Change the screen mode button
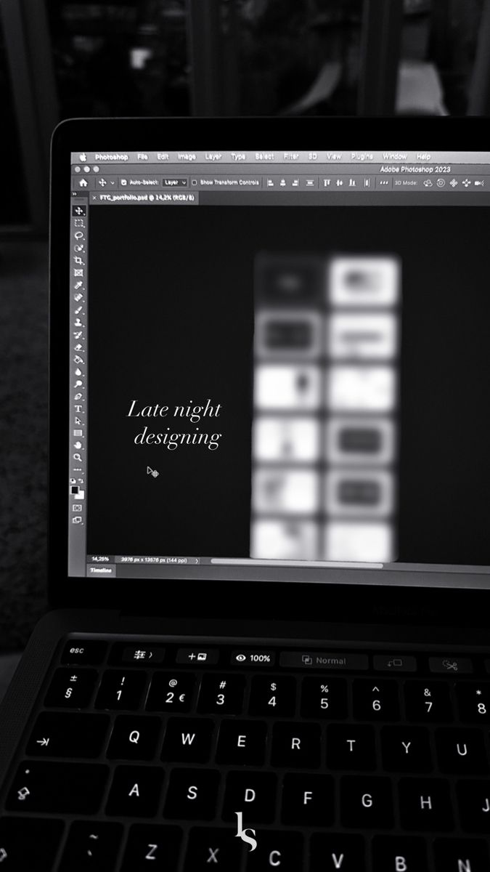This screenshot has height=872, width=490. (78, 520)
